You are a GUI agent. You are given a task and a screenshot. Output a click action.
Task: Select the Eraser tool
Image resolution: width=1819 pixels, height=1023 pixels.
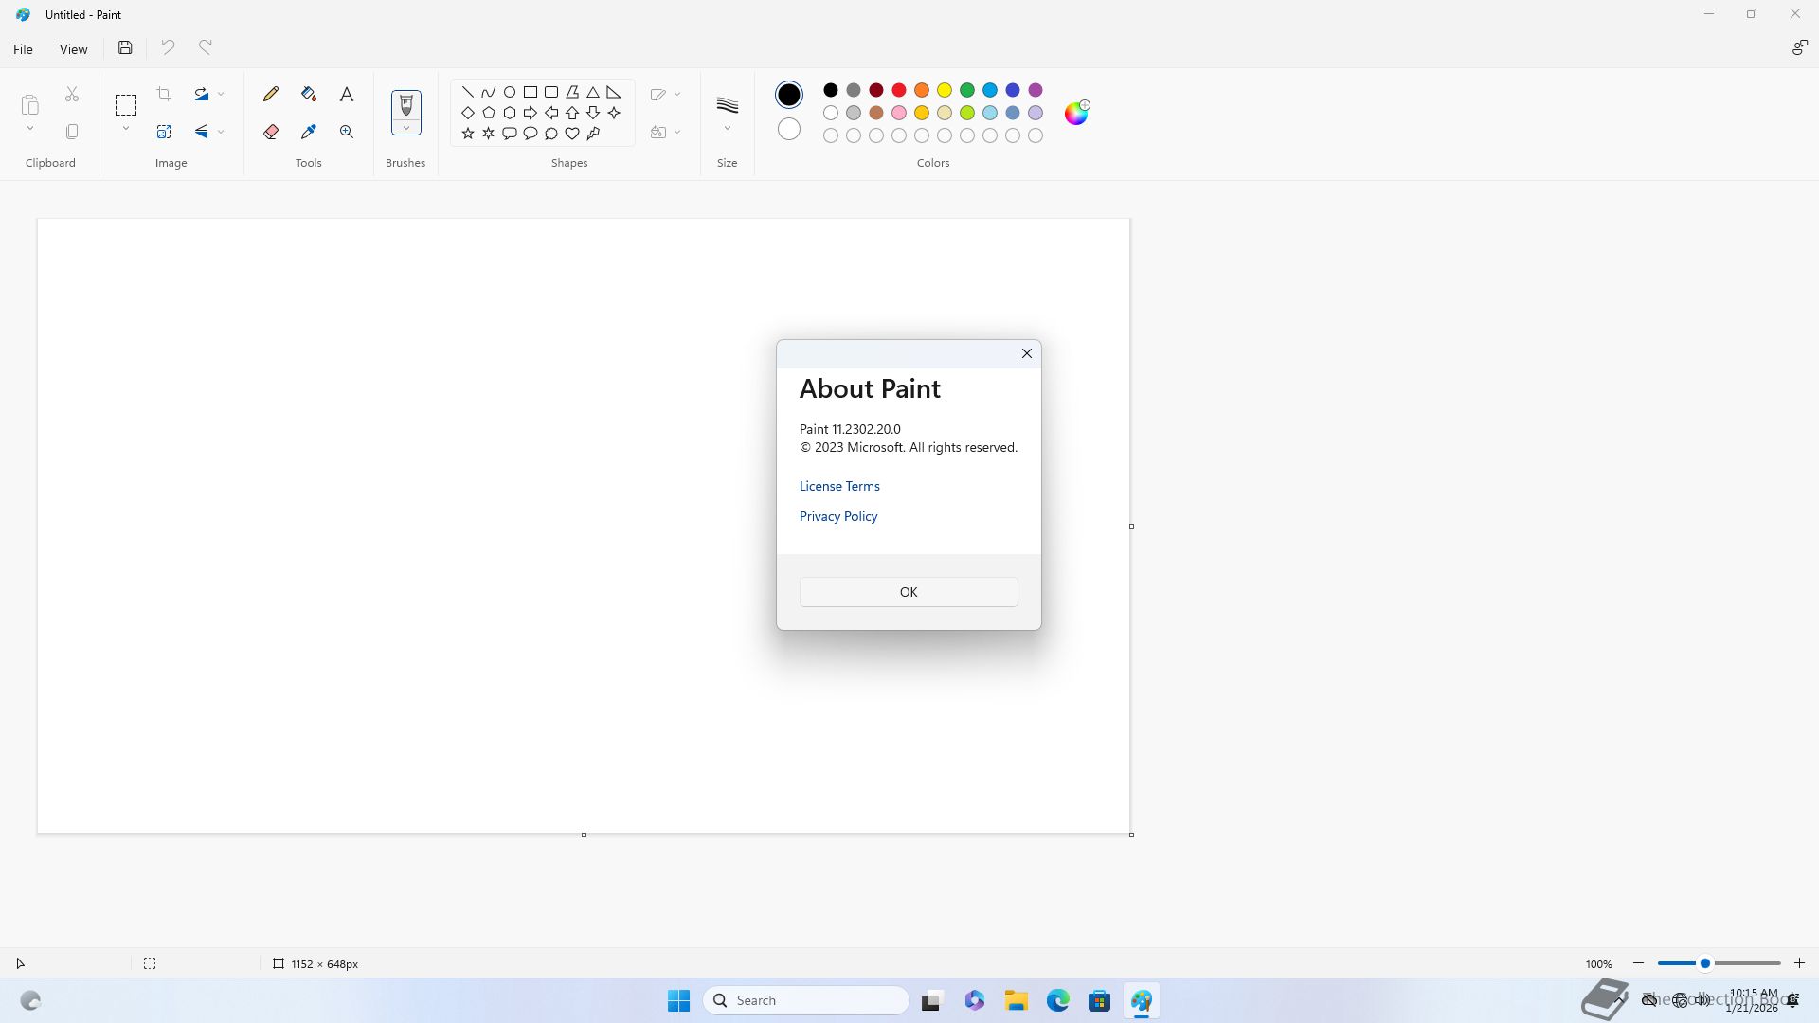(271, 132)
